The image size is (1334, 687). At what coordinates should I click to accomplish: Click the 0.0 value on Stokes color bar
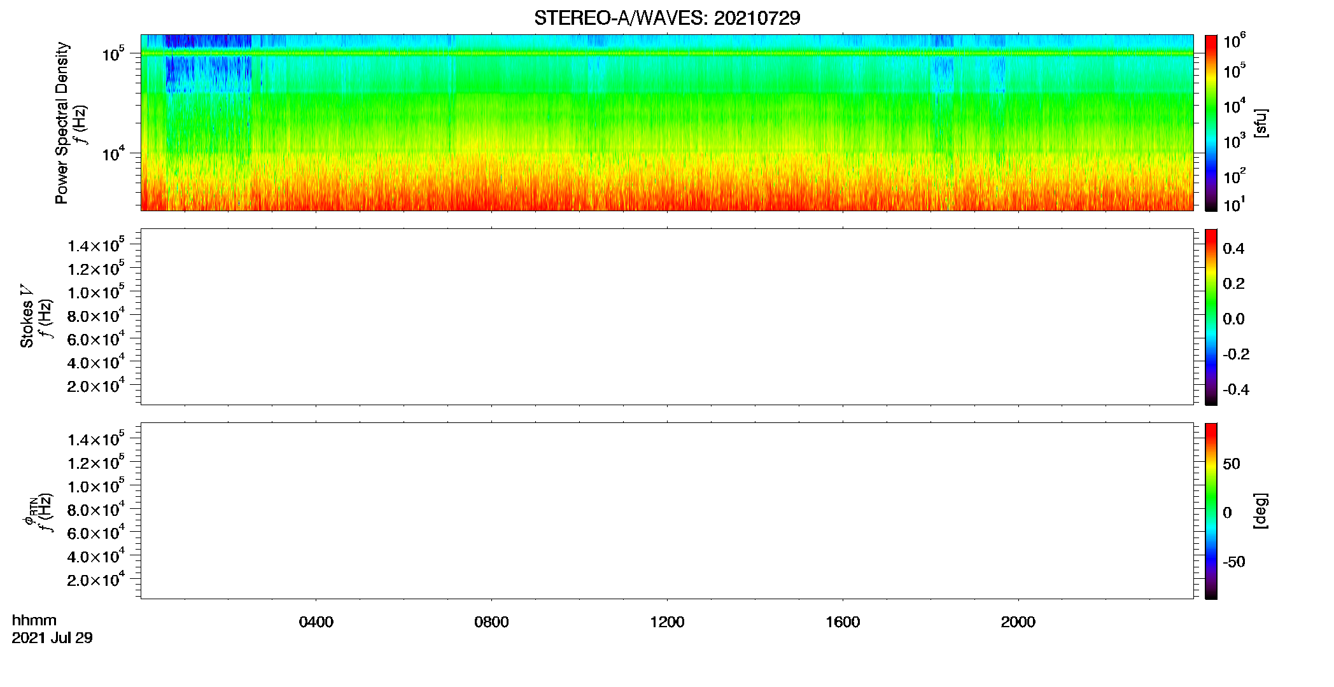(1233, 319)
